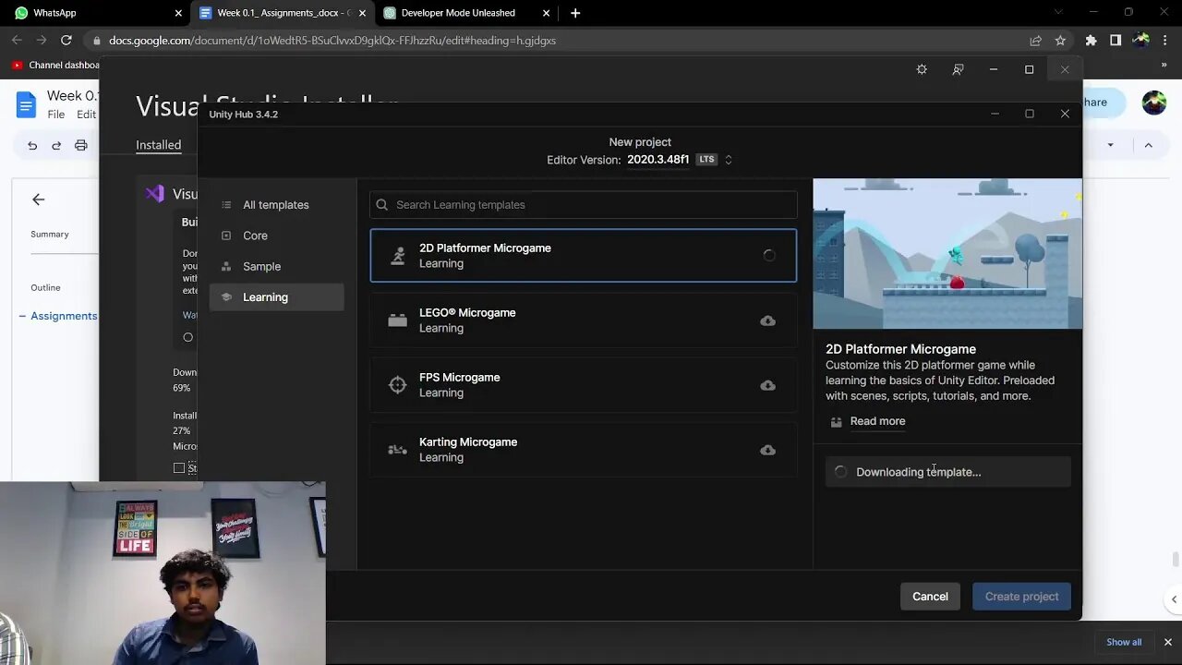This screenshot has width=1182, height=665.
Task: Open Channel dashboard bookmark
Action: (x=56, y=65)
